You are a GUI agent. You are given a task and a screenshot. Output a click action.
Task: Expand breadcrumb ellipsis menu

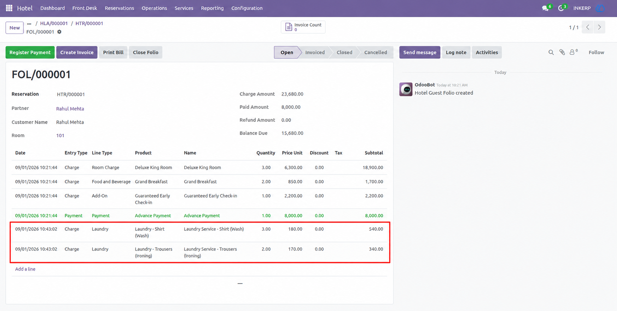click(29, 24)
